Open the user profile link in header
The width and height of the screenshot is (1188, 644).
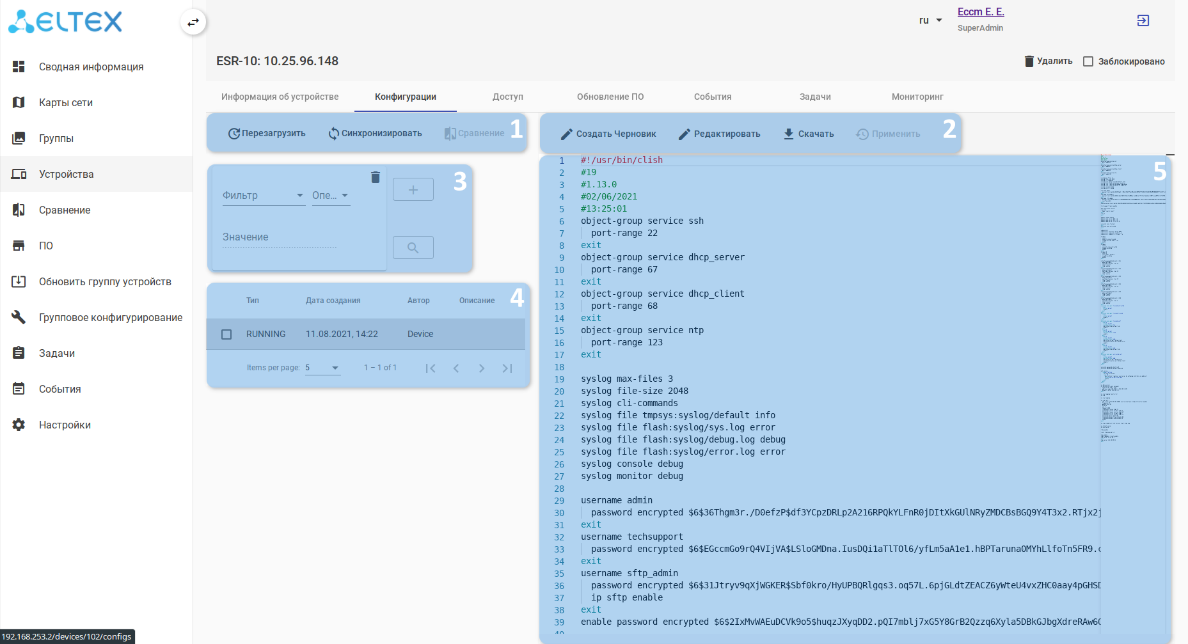(x=980, y=12)
